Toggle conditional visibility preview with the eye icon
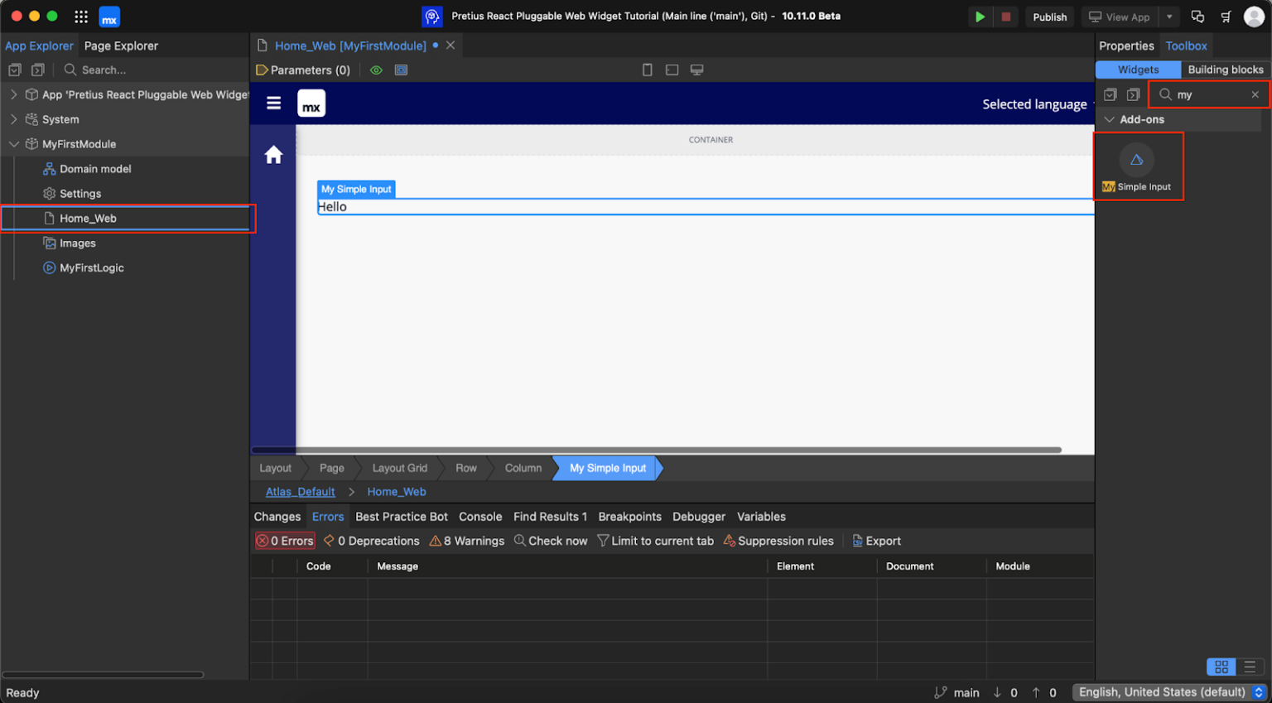Screen dimensions: 1272x703 [376, 70]
